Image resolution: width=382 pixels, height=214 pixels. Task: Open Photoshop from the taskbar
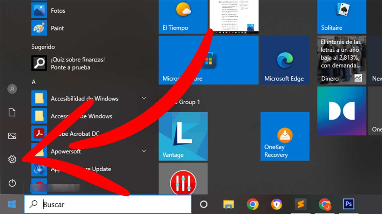pos(348,204)
